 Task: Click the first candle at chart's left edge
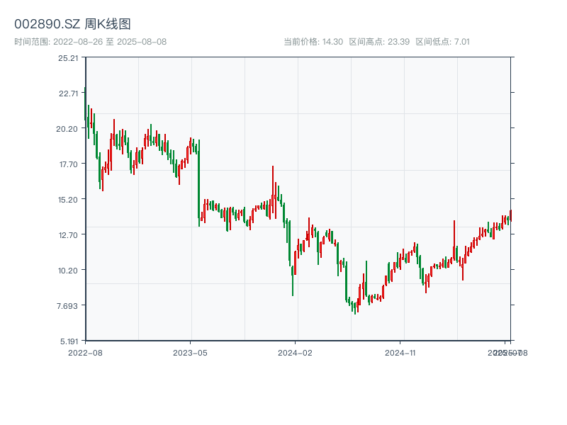pyautogui.click(x=85, y=106)
